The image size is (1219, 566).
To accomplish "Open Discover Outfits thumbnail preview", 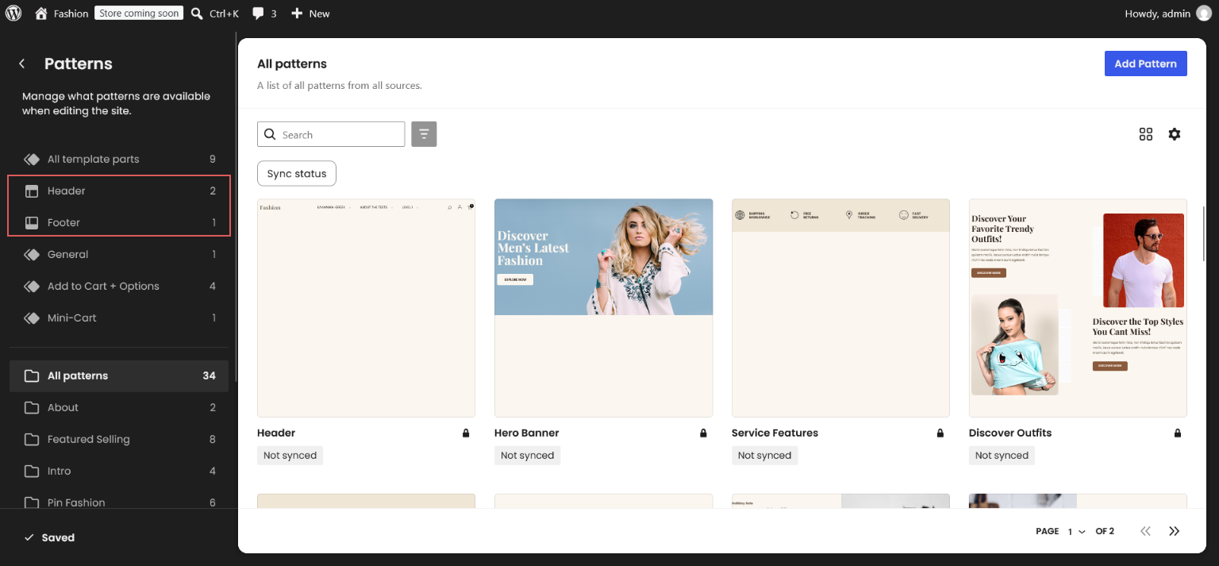I will pyautogui.click(x=1078, y=308).
